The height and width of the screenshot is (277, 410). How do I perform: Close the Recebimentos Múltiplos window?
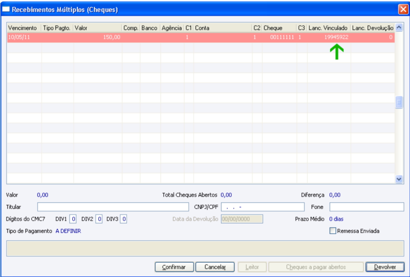[x=403, y=9]
